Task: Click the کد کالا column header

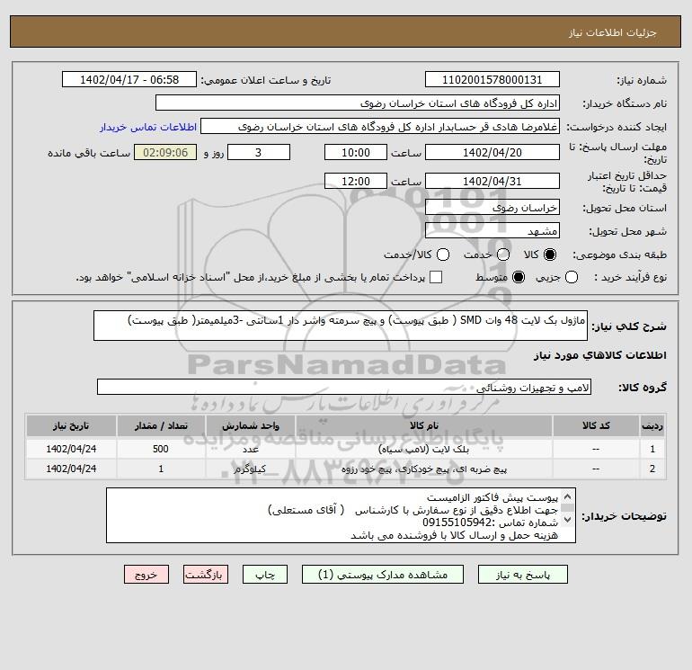Action: coord(596,425)
